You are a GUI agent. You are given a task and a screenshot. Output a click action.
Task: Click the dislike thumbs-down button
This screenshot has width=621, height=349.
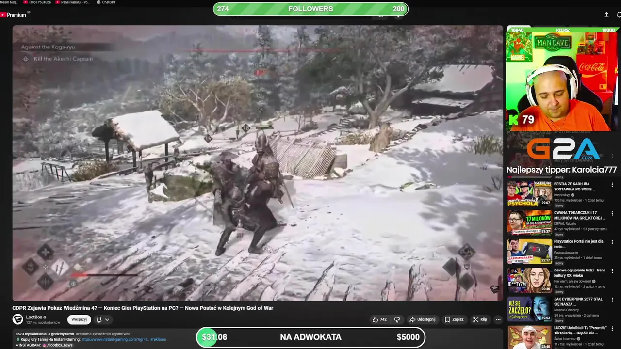coord(397,319)
